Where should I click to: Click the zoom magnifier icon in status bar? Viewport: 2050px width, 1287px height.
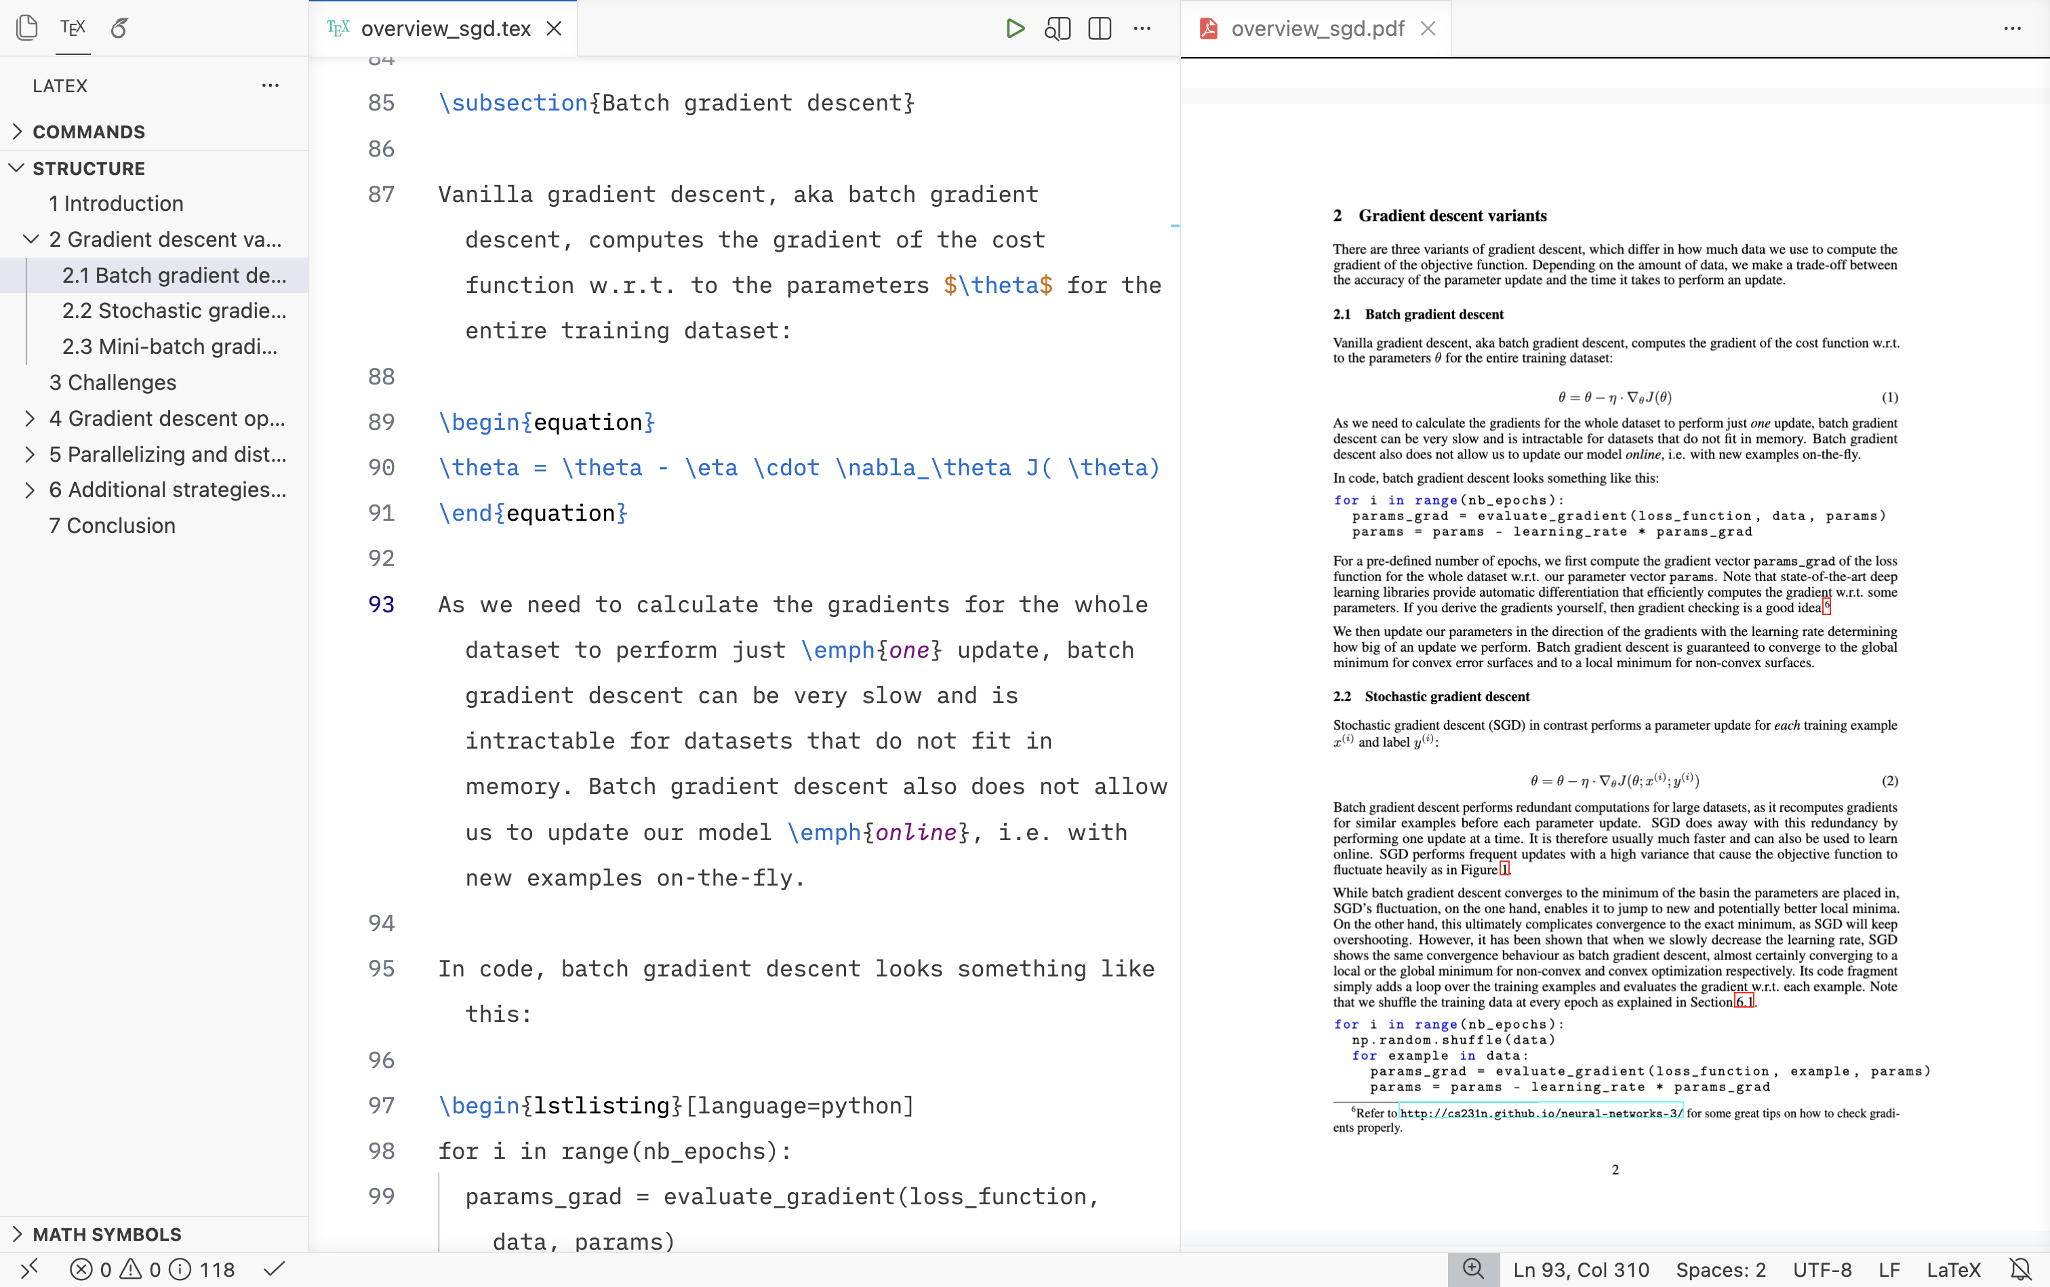(1473, 1269)
